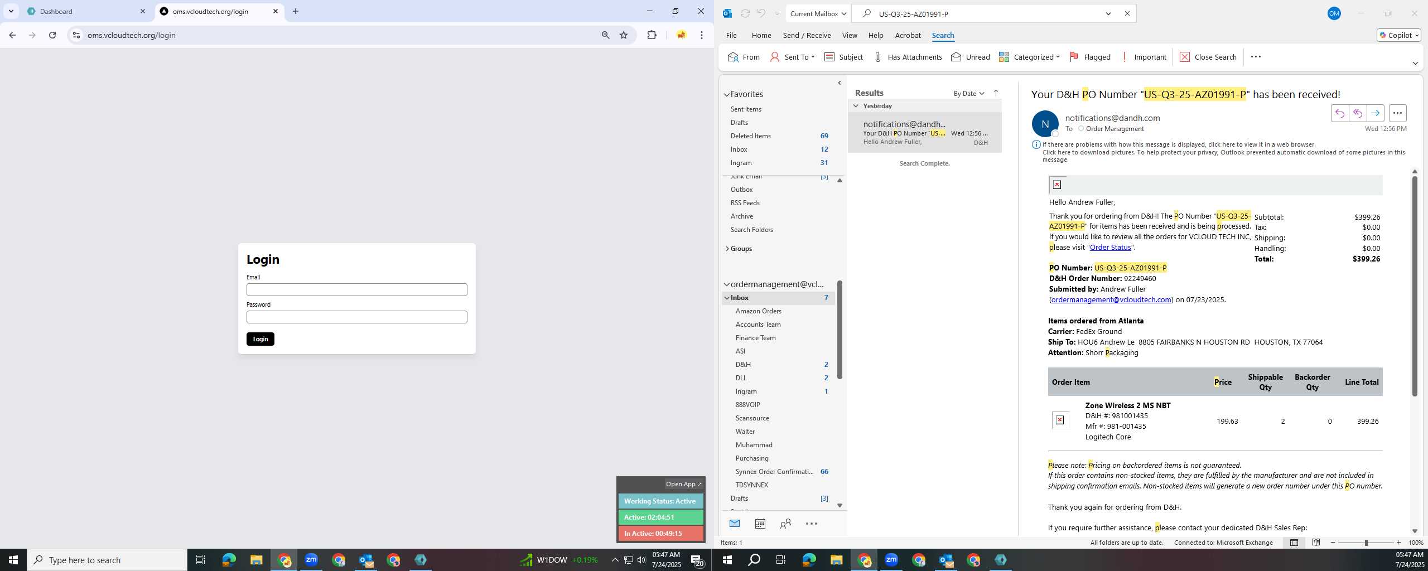This screenshot has height=571, width=1428.
Task: Open Outlook People view
Action: click(785, 524)
